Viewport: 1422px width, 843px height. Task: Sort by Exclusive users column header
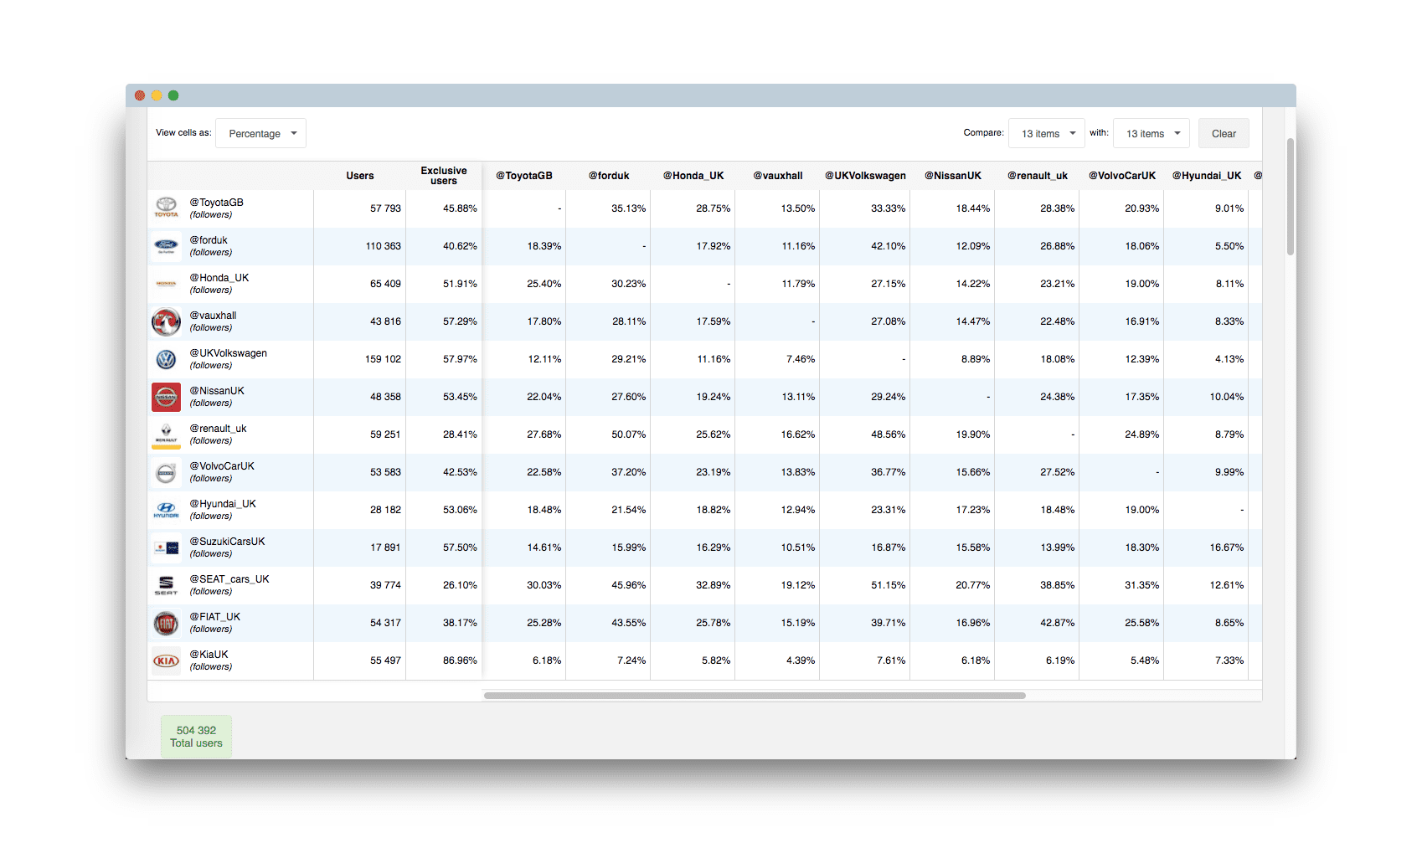pyautogui.click(x=444, y=176)
